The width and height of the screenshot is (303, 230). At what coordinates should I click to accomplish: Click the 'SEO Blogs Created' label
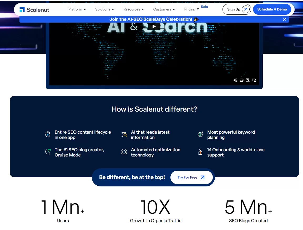tap(248, 221)
